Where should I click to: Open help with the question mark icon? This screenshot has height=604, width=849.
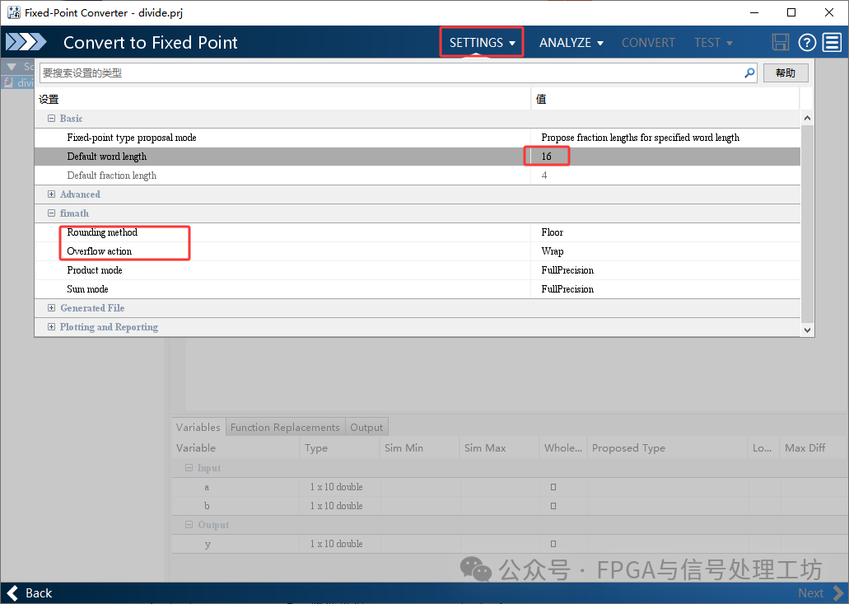(807, 42)
